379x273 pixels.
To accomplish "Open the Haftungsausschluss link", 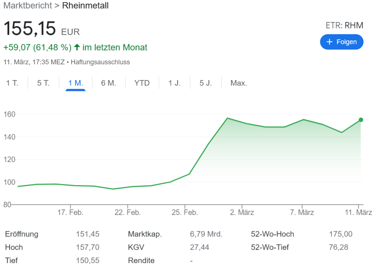I will pyautogui.click(x=100, y=62).
